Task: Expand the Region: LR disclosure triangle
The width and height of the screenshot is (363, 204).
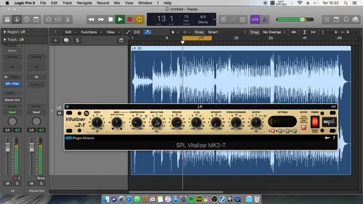Action: (5, 32)
